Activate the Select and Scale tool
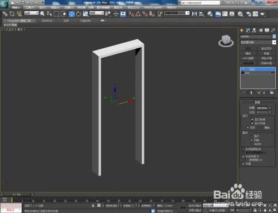The width and height of the screenshot is (278, 213). coord(86,14)
